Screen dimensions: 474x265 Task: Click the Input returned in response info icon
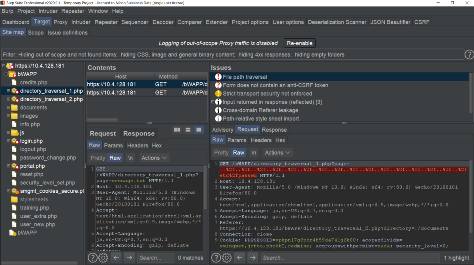click(218, 102)
